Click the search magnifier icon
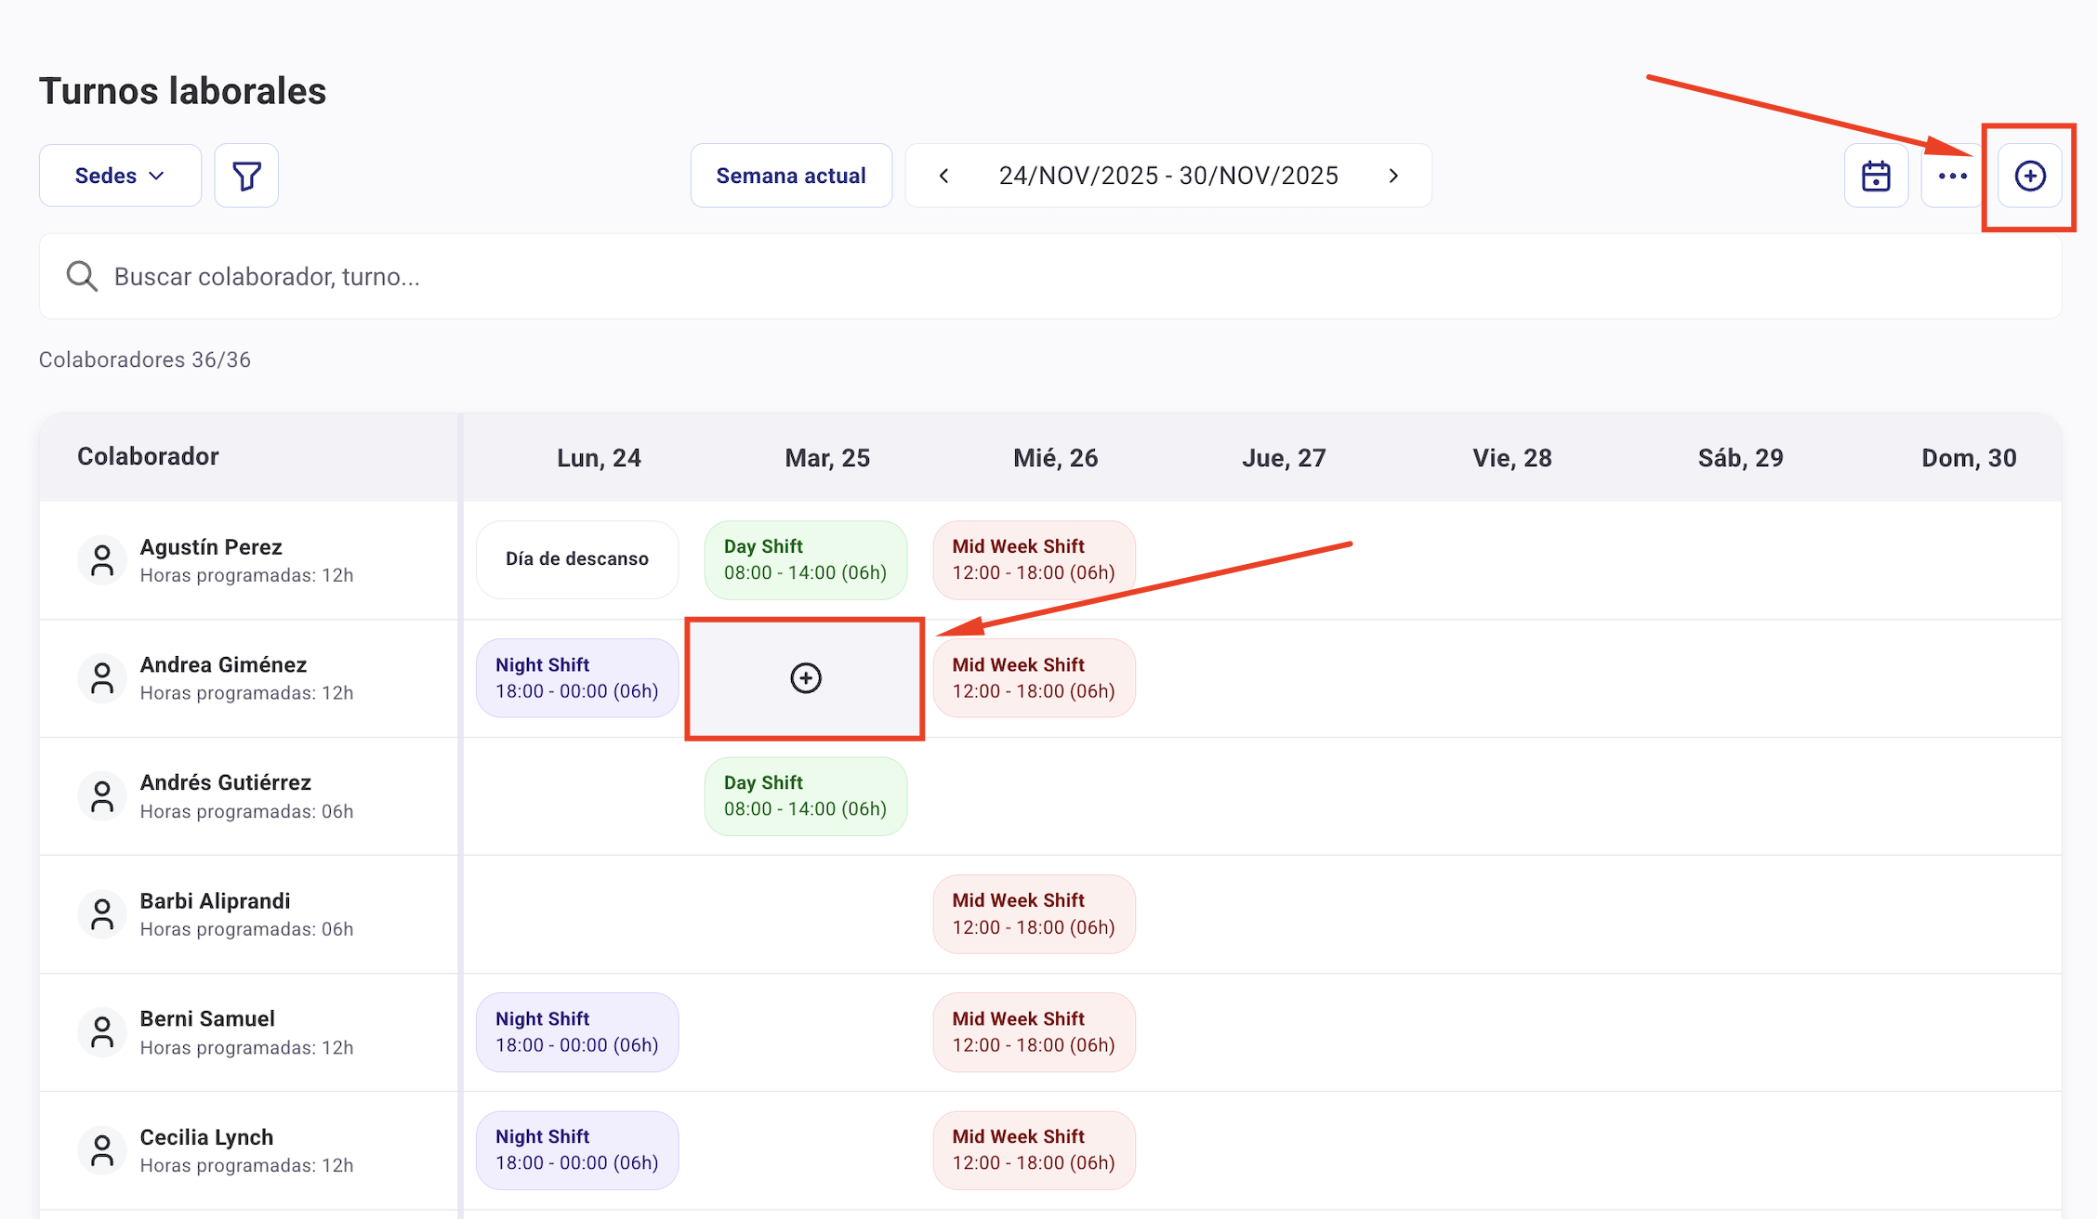 pos(82,276)
